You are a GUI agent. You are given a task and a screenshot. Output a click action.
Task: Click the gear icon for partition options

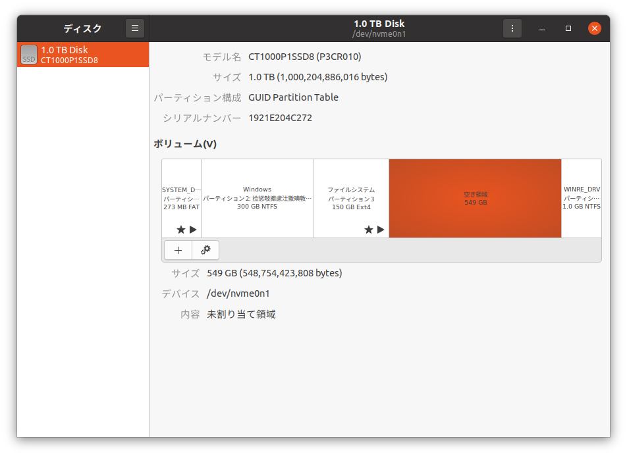205,250
